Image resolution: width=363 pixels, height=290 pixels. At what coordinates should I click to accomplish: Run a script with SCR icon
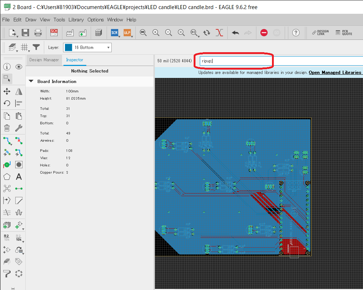pos(115,33)
